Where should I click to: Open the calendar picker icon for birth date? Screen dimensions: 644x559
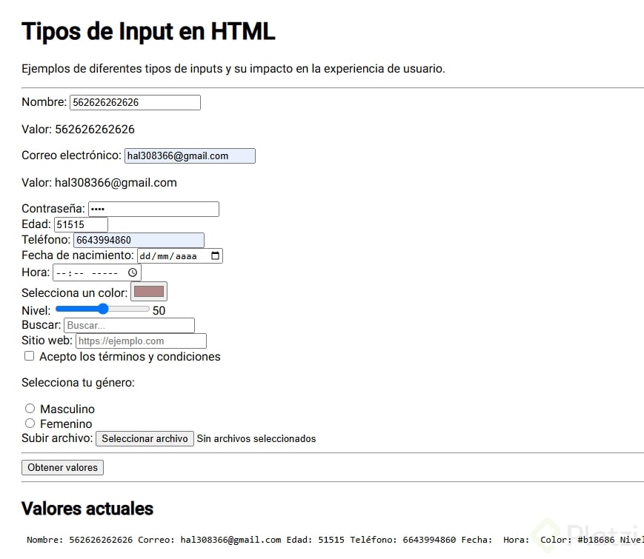215,255
